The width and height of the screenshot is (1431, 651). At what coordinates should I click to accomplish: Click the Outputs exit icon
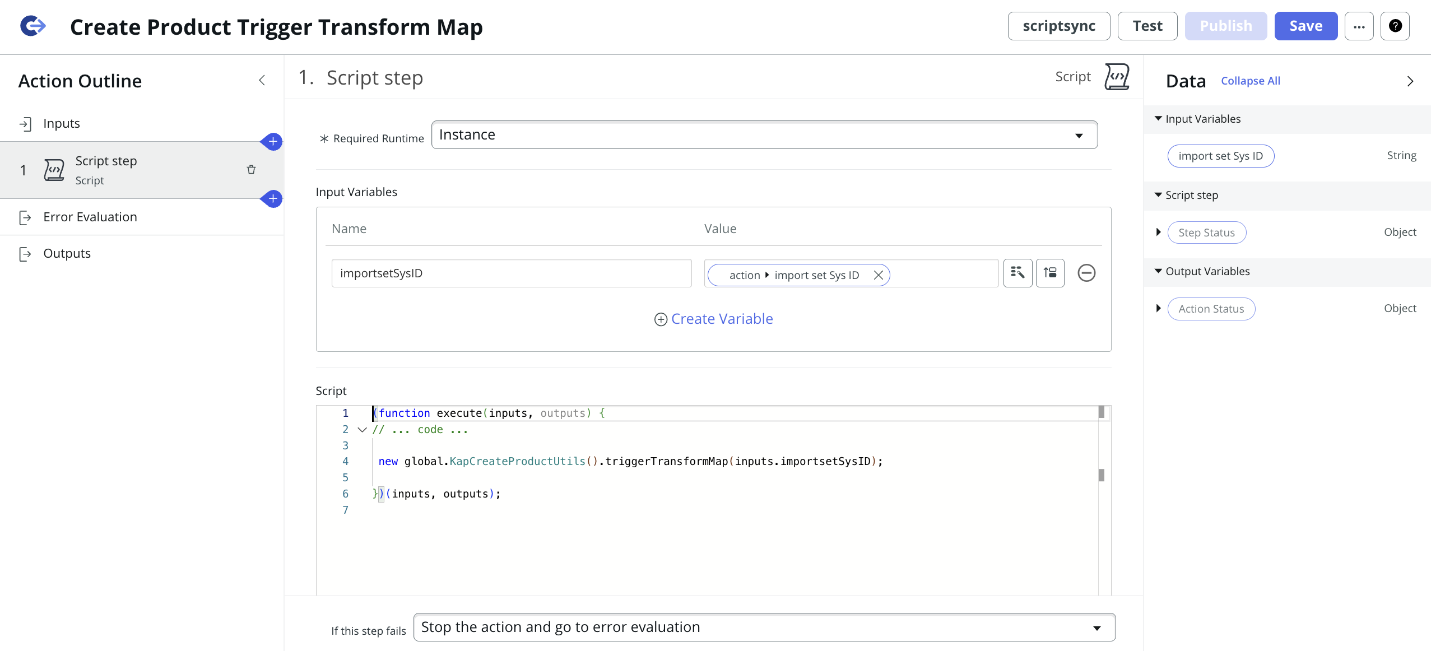[x=25, y=254]
